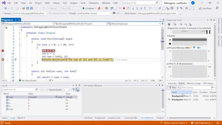Screen dimensions: 222x125
Task: Open the Breakpoints tab
Action: tap(100, 118)
